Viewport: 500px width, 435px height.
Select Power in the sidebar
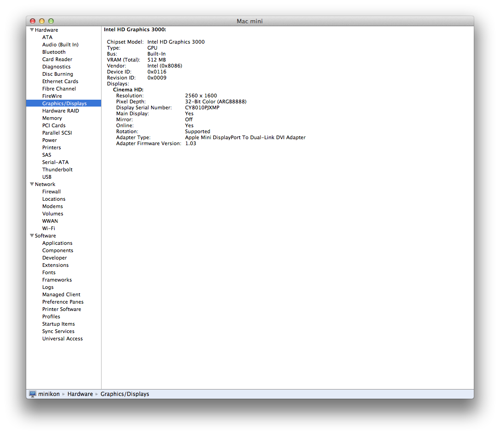(x=50, y=140)
